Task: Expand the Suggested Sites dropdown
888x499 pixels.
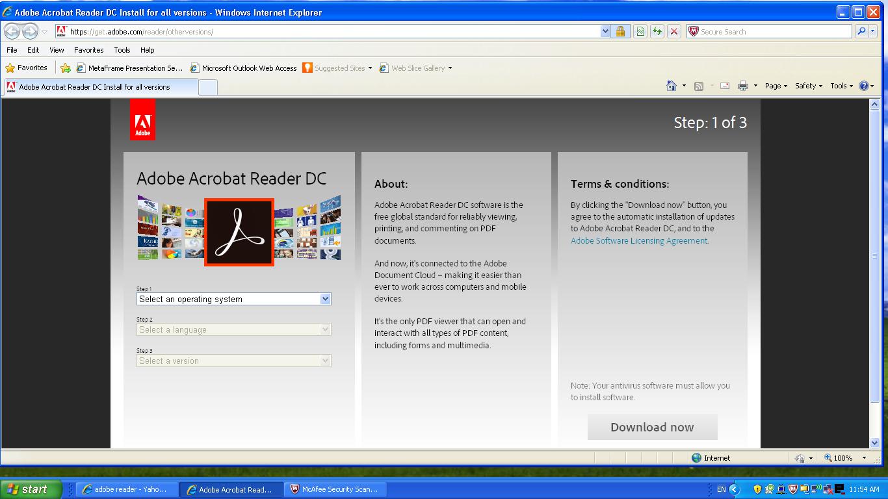Action: point(370,68)
